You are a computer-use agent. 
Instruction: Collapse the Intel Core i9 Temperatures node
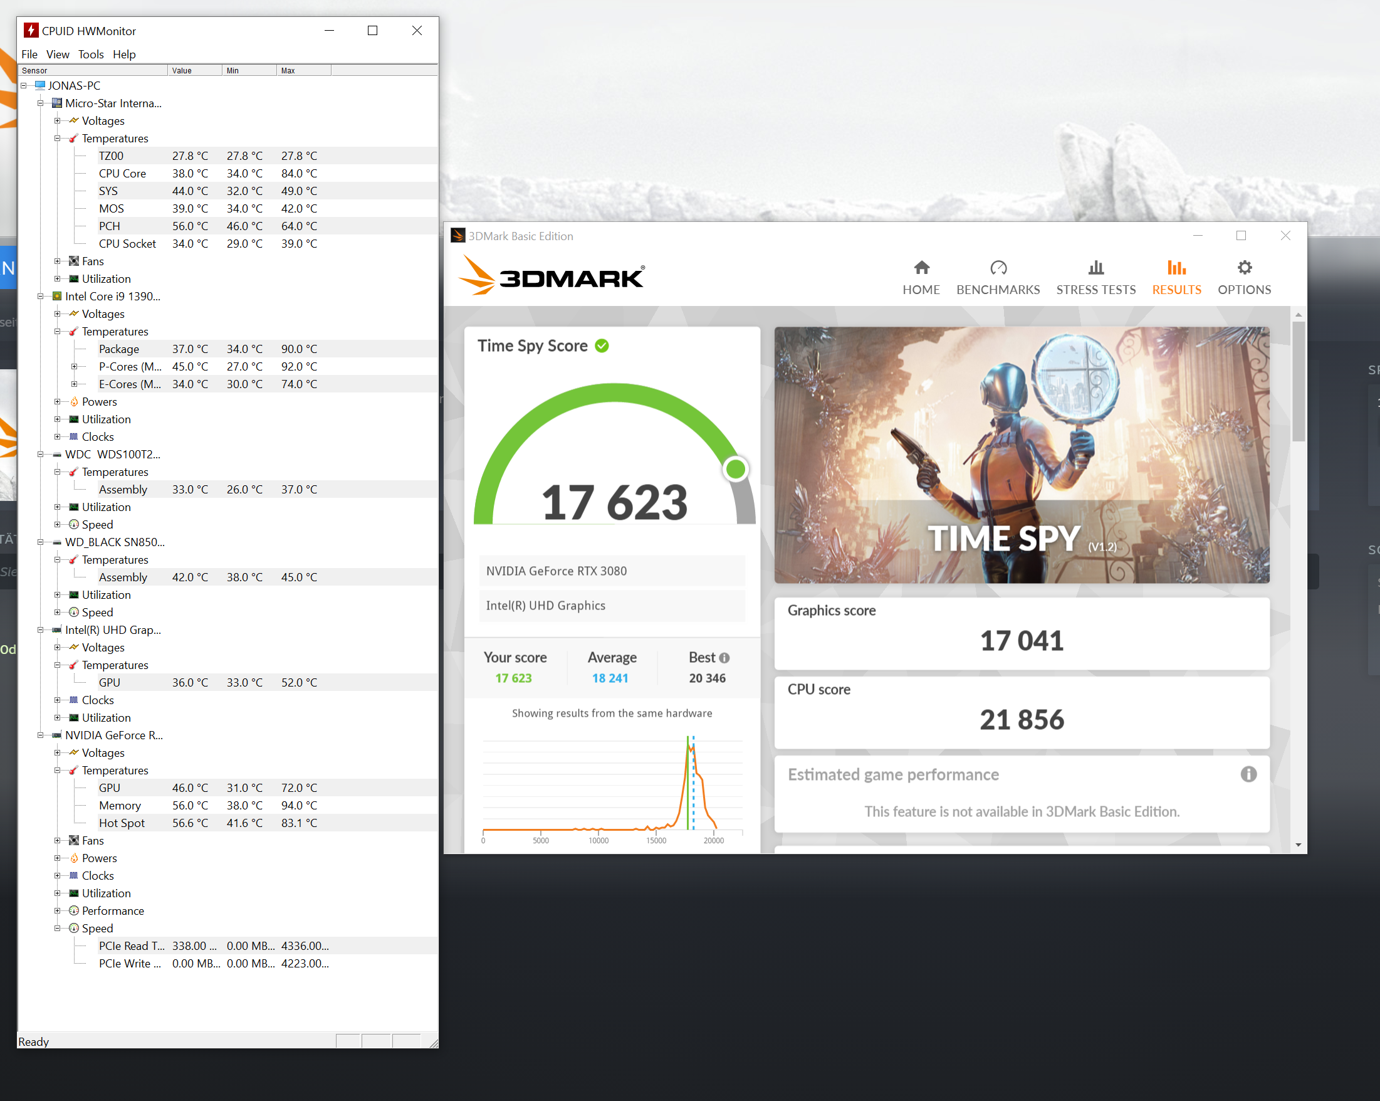point(58,332)
